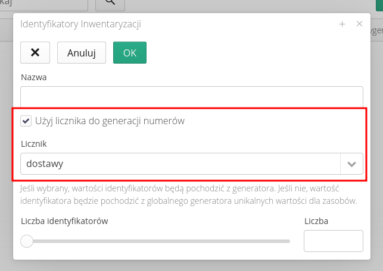Click the "Liczba identyfikatorów" label
Viewport: 383px width, 271px height.
coord(64,221)
